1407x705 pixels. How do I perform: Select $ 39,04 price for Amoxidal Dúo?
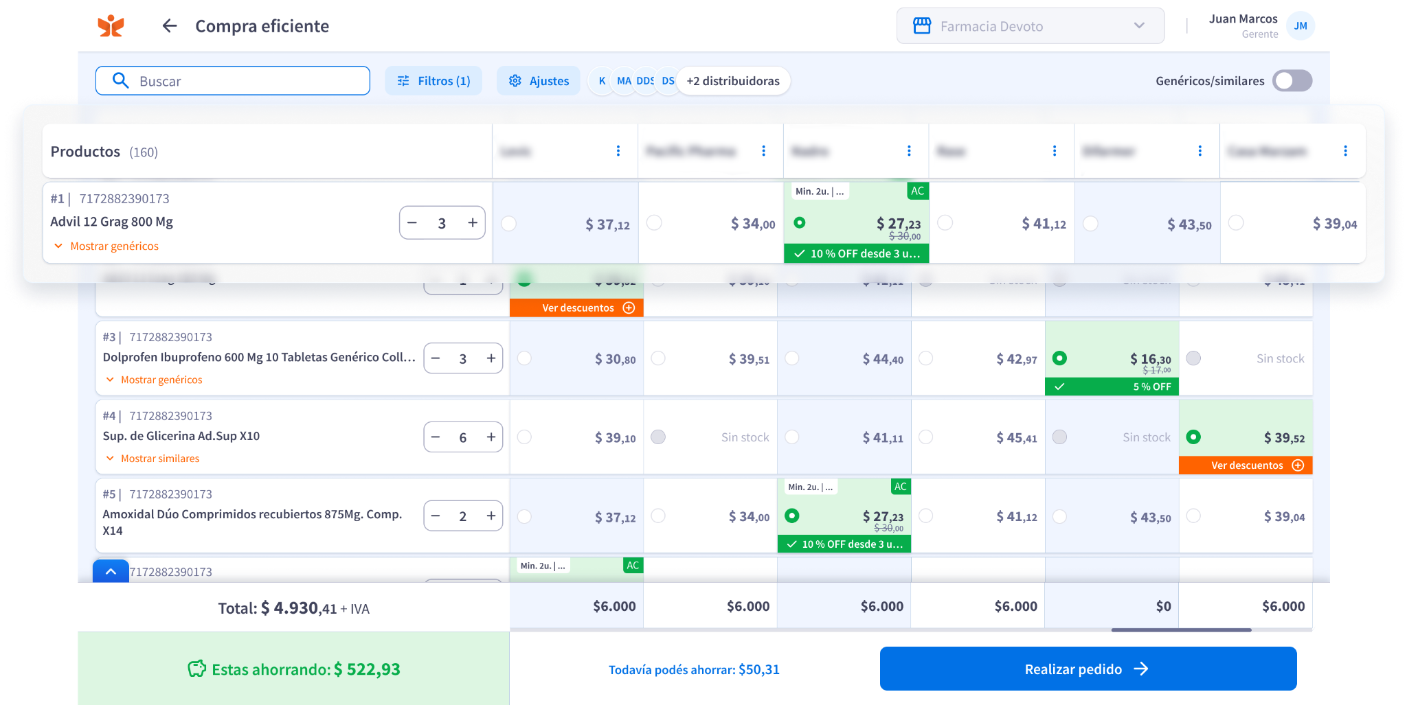tap(1193, 516)
